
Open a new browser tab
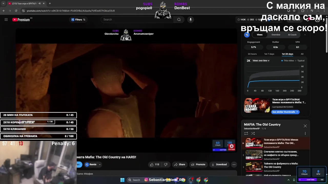[50, 3]
